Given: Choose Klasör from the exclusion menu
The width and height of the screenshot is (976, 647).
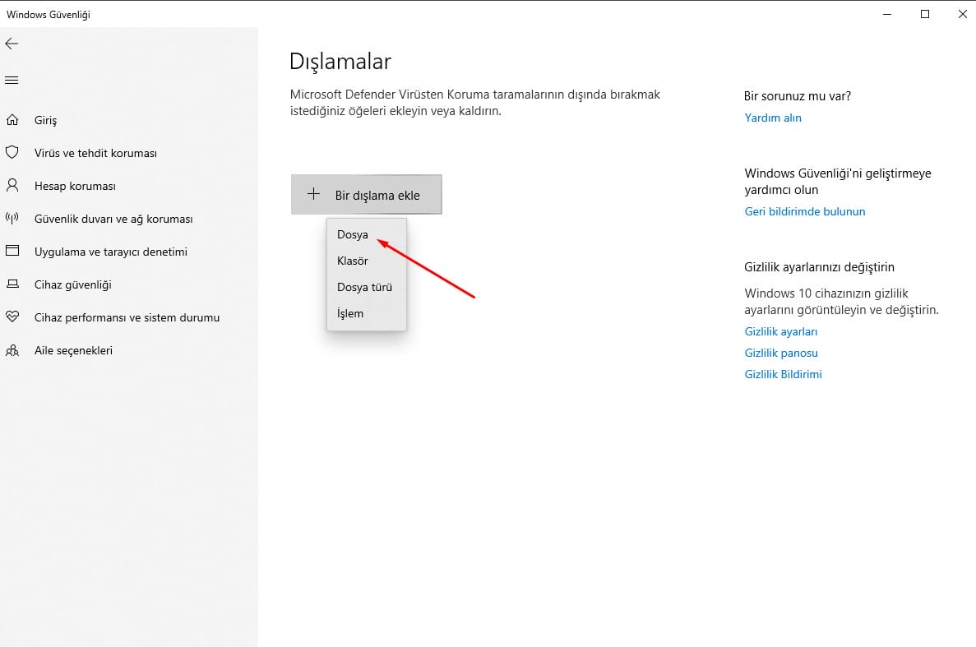Looking at the screenshot, I should coord(353,261).
